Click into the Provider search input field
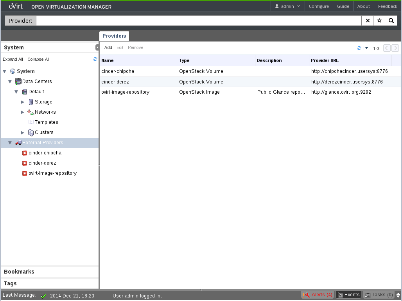The height and width of the screenshot is (301, 402). (199, 21)
